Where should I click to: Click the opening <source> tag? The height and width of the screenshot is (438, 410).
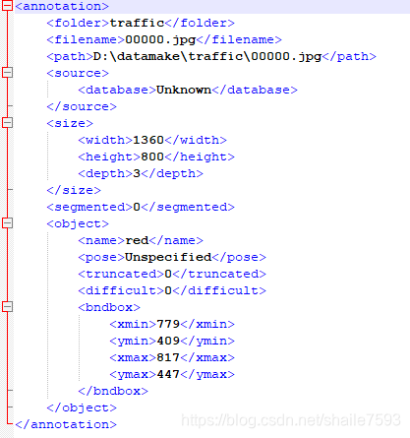point(78,73)
